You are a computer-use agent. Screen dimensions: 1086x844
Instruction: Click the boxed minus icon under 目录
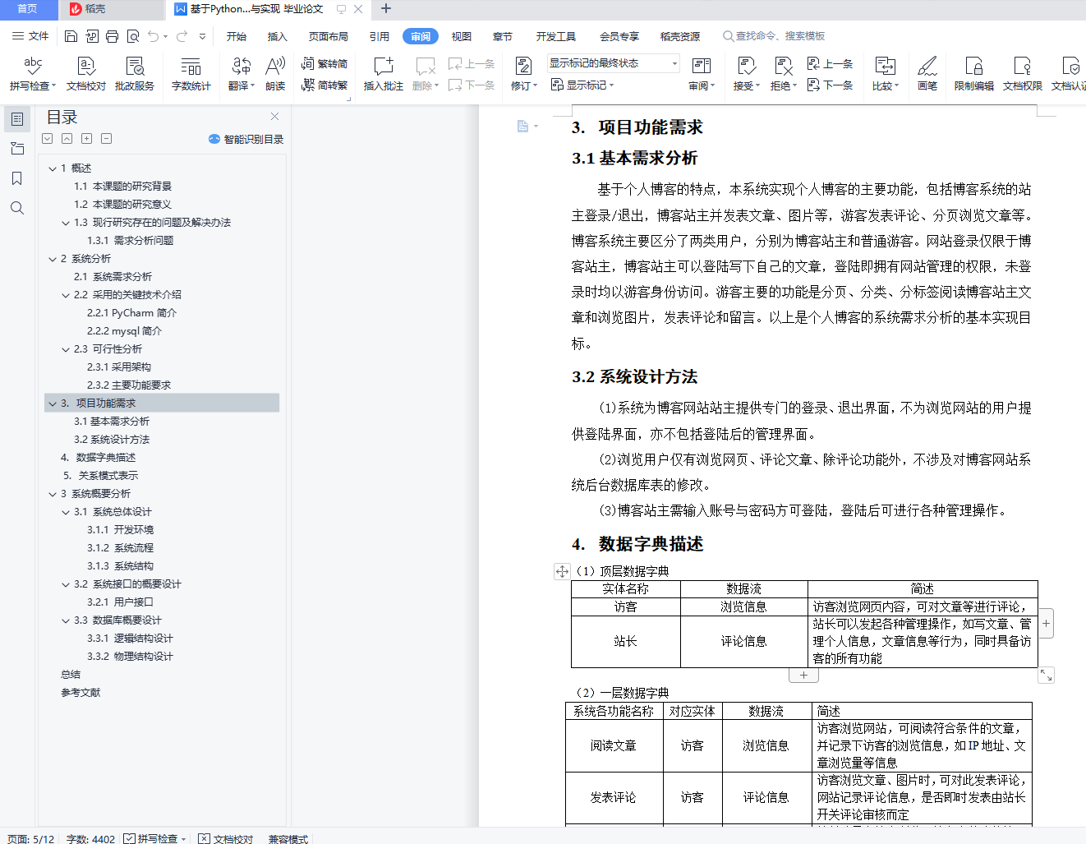pos(107,139)
